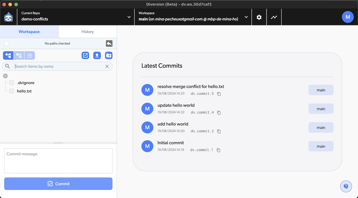Open the settings gear icon
The height and width of the screenshot is (198, 358).
259,17
